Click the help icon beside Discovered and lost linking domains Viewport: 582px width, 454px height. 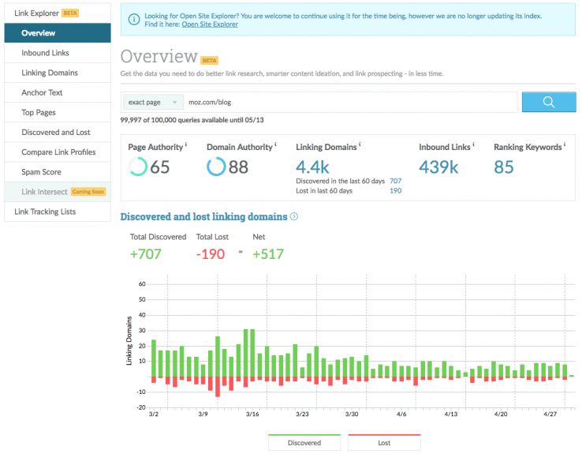coord(294,216)
